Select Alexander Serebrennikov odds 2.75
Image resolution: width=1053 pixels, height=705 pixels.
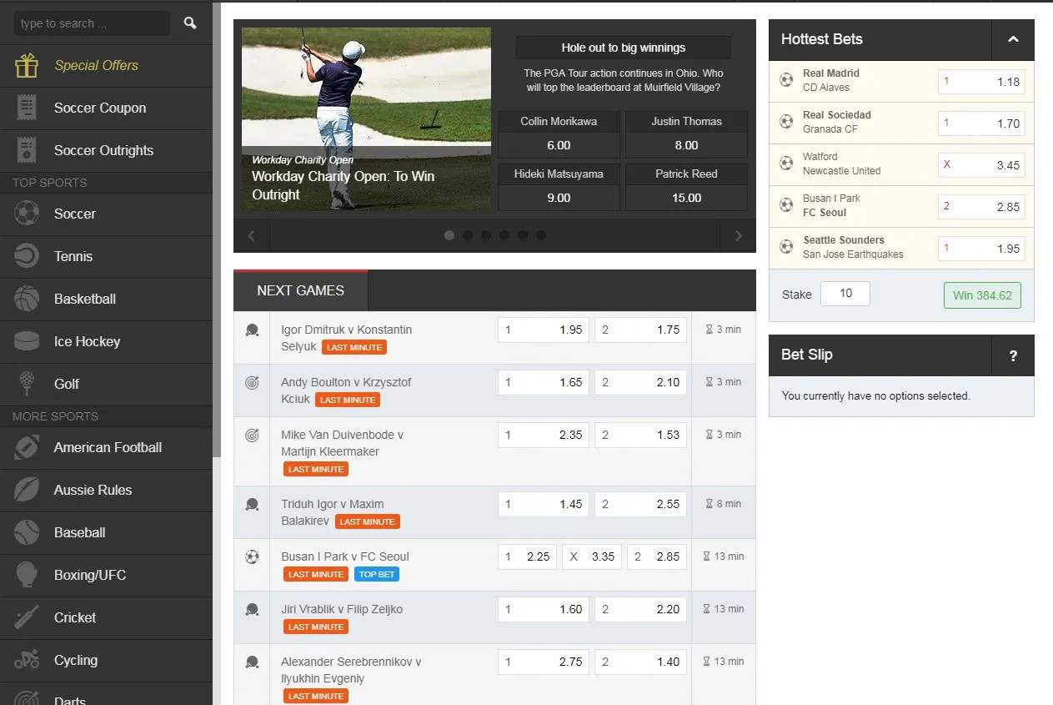(x=544, y=662)
